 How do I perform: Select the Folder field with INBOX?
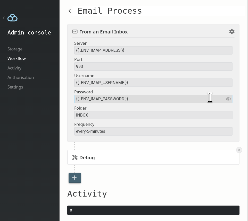(x=153, y=115)
